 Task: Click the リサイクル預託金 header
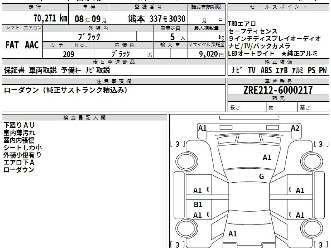click(x=206, y=45)
